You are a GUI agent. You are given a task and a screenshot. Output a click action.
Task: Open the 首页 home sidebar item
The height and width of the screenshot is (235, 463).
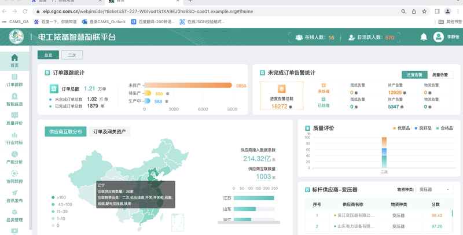(14, 61)
